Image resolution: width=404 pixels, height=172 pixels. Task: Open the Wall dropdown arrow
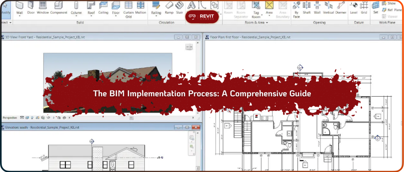tap(20, 16)
